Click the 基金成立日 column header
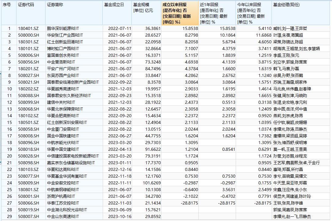332x221 pixels. (114, 5)
